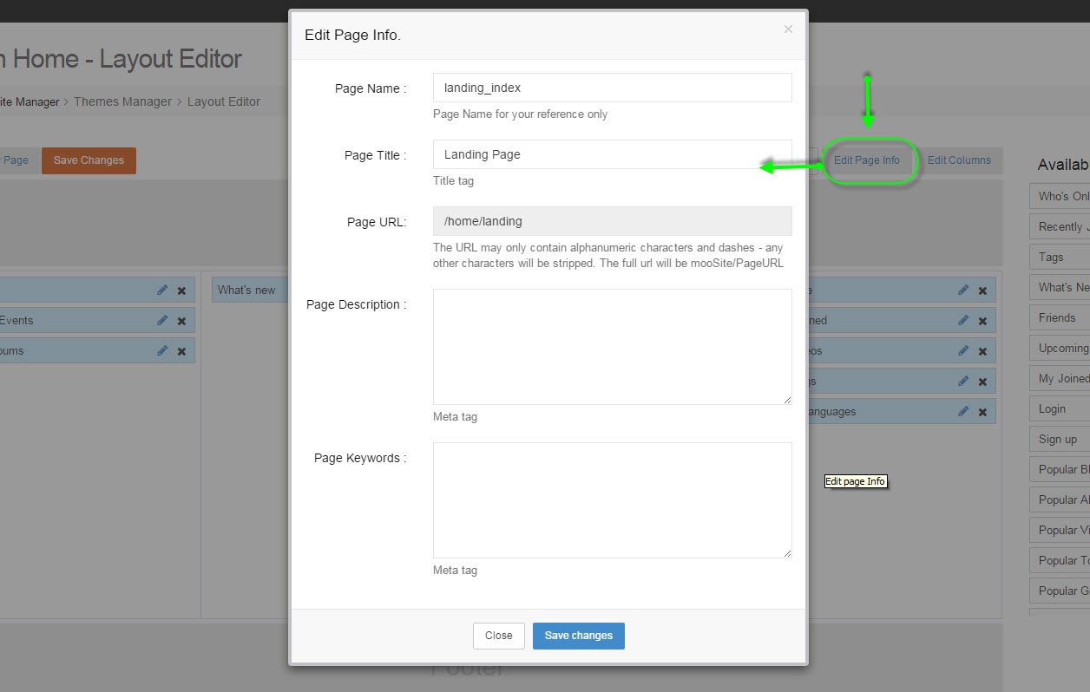Click inside the Page Keywords textarea
The height and width of the screenshot is (692, 1090).
click(612, 499)
